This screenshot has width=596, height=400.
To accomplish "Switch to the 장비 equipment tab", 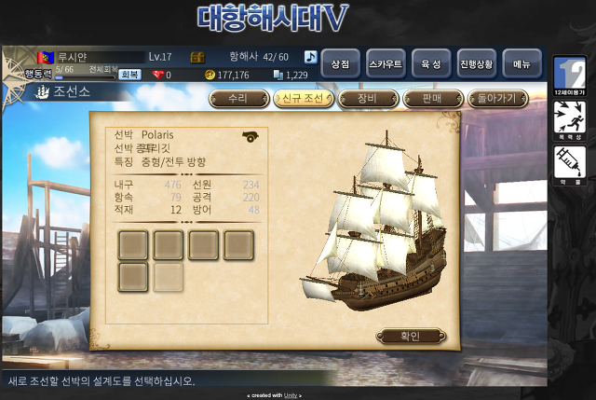I will pos(368,99).
